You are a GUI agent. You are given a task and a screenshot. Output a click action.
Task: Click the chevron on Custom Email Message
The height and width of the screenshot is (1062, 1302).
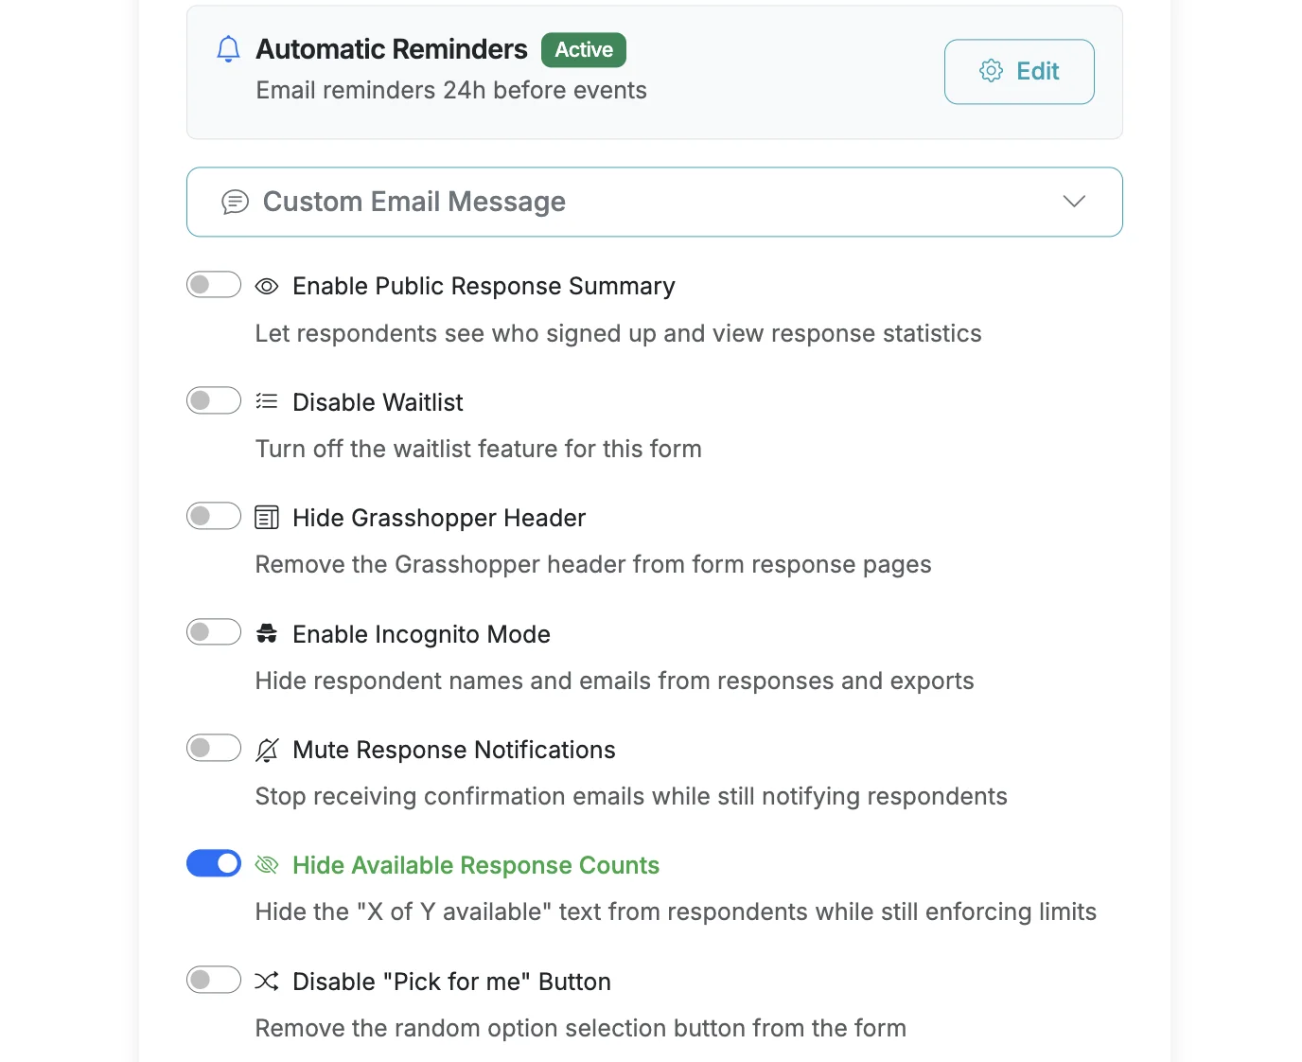point(1074,202)
